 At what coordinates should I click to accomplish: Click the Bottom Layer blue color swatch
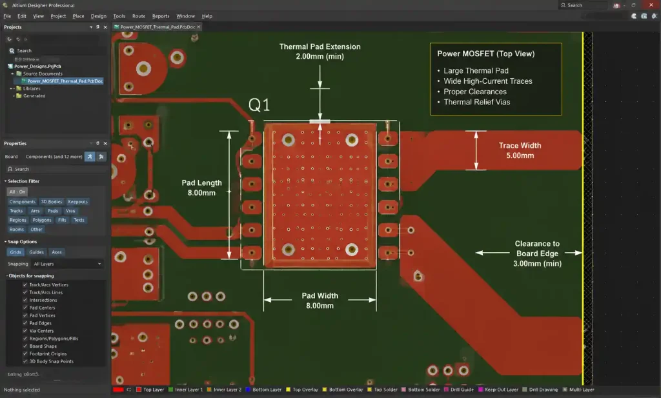[x=248, y=390]
